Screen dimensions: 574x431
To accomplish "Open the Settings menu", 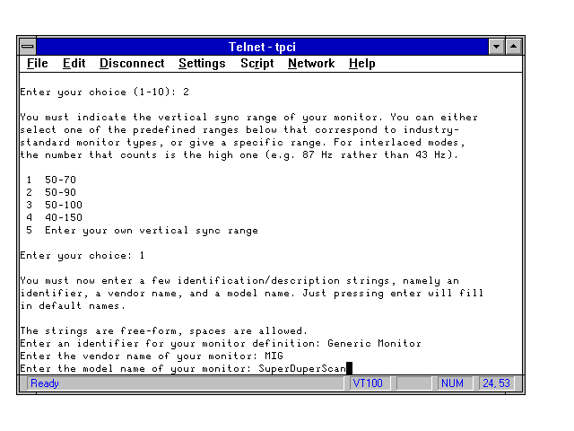I will (x=202, y=64).
